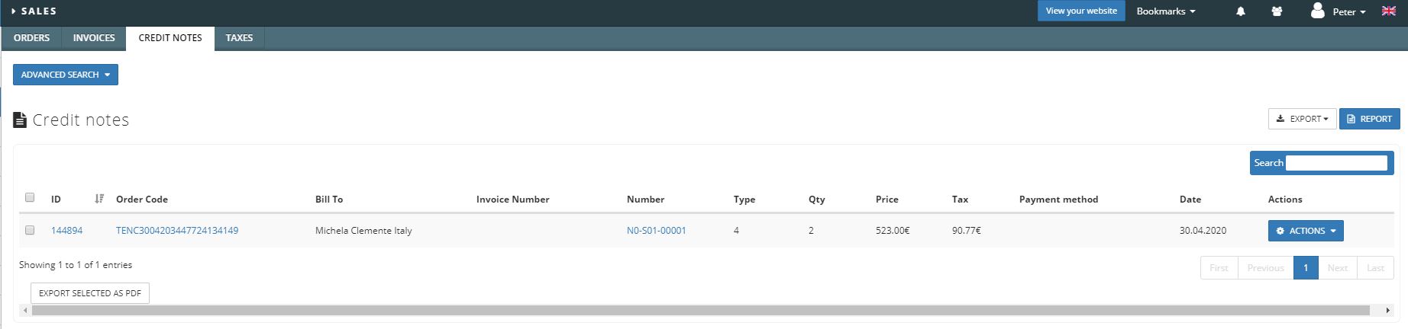Open the notifications bell icon

[1241, 11]
